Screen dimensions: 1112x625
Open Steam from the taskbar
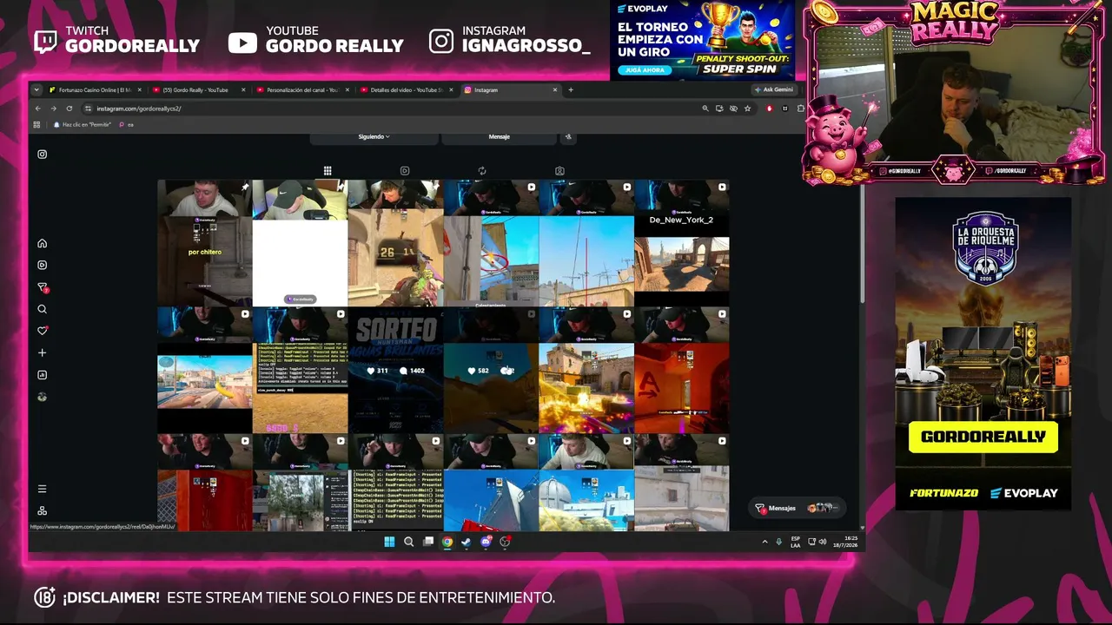[467, 542]
